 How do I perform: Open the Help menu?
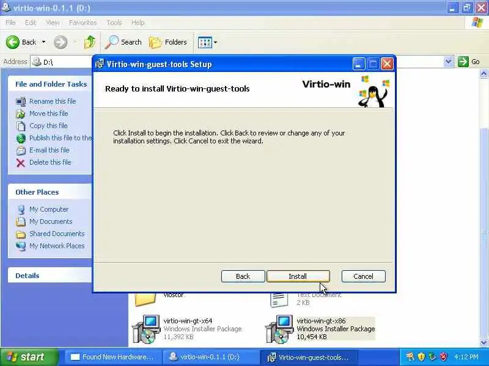tap(138, 23)
